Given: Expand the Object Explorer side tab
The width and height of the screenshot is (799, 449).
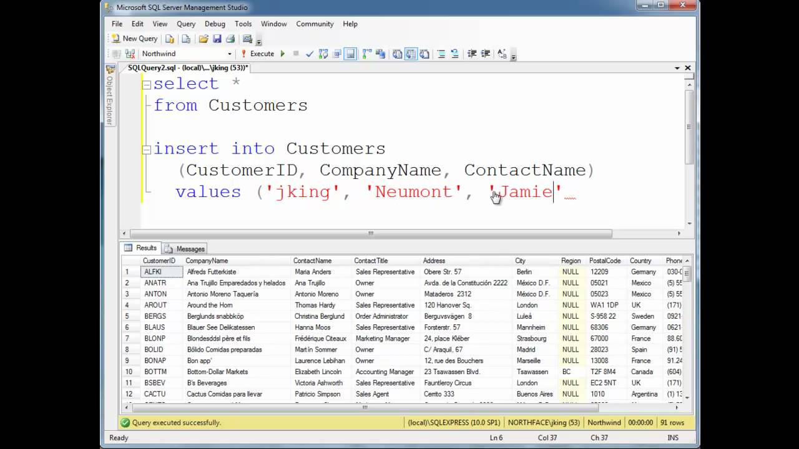Looking at the screenshot, I should click(x=110, y=95).
